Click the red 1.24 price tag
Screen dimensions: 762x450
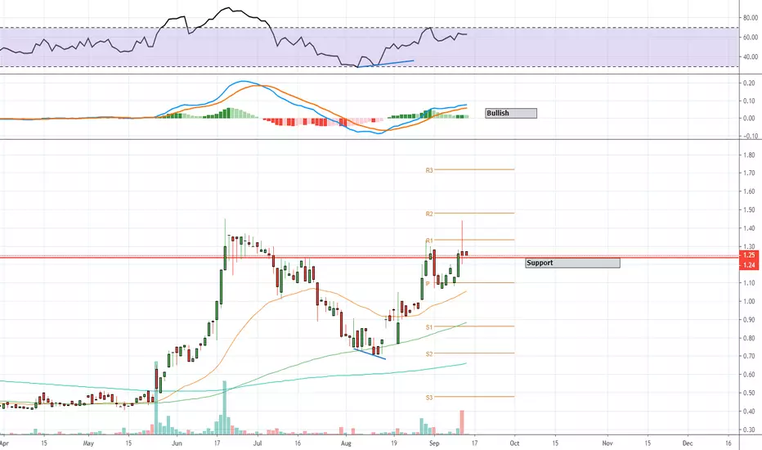click(749, 265)
